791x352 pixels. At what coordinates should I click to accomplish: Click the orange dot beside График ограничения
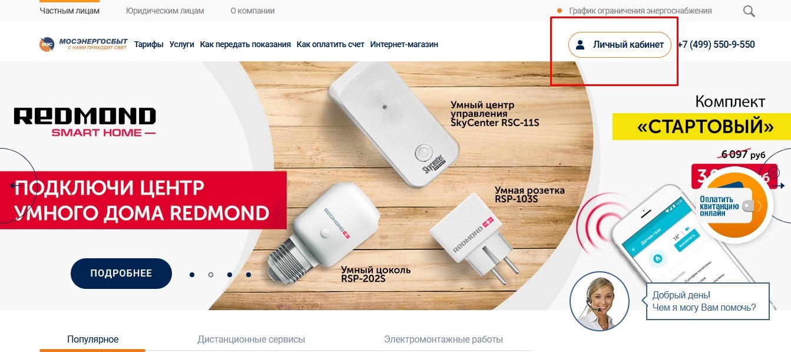(x=560, y=11)
